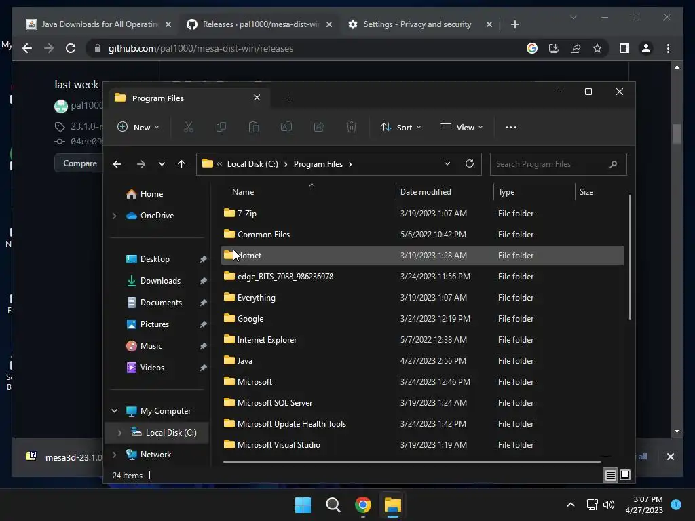Click Chrome page vertical scrollbar thumb

pos(677,134)
